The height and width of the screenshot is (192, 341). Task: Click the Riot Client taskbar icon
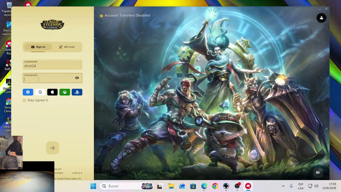point(248,186)
